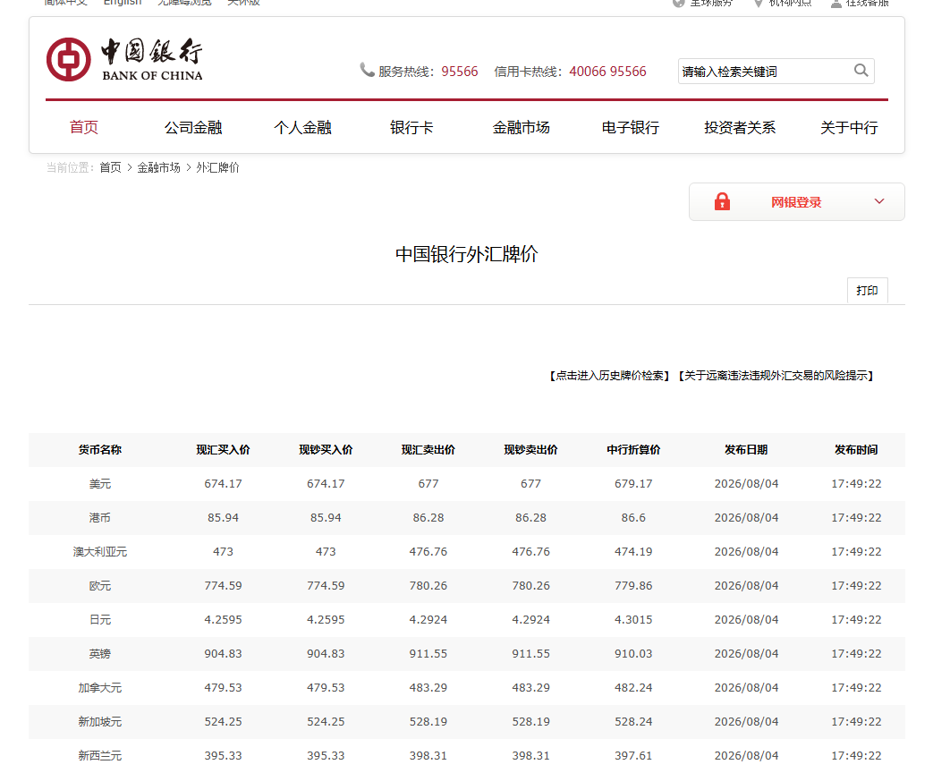Click the 现汇卖出价 column header
Image resolution: width=933 pixels, height=773 pixels.
click(428, 450)
